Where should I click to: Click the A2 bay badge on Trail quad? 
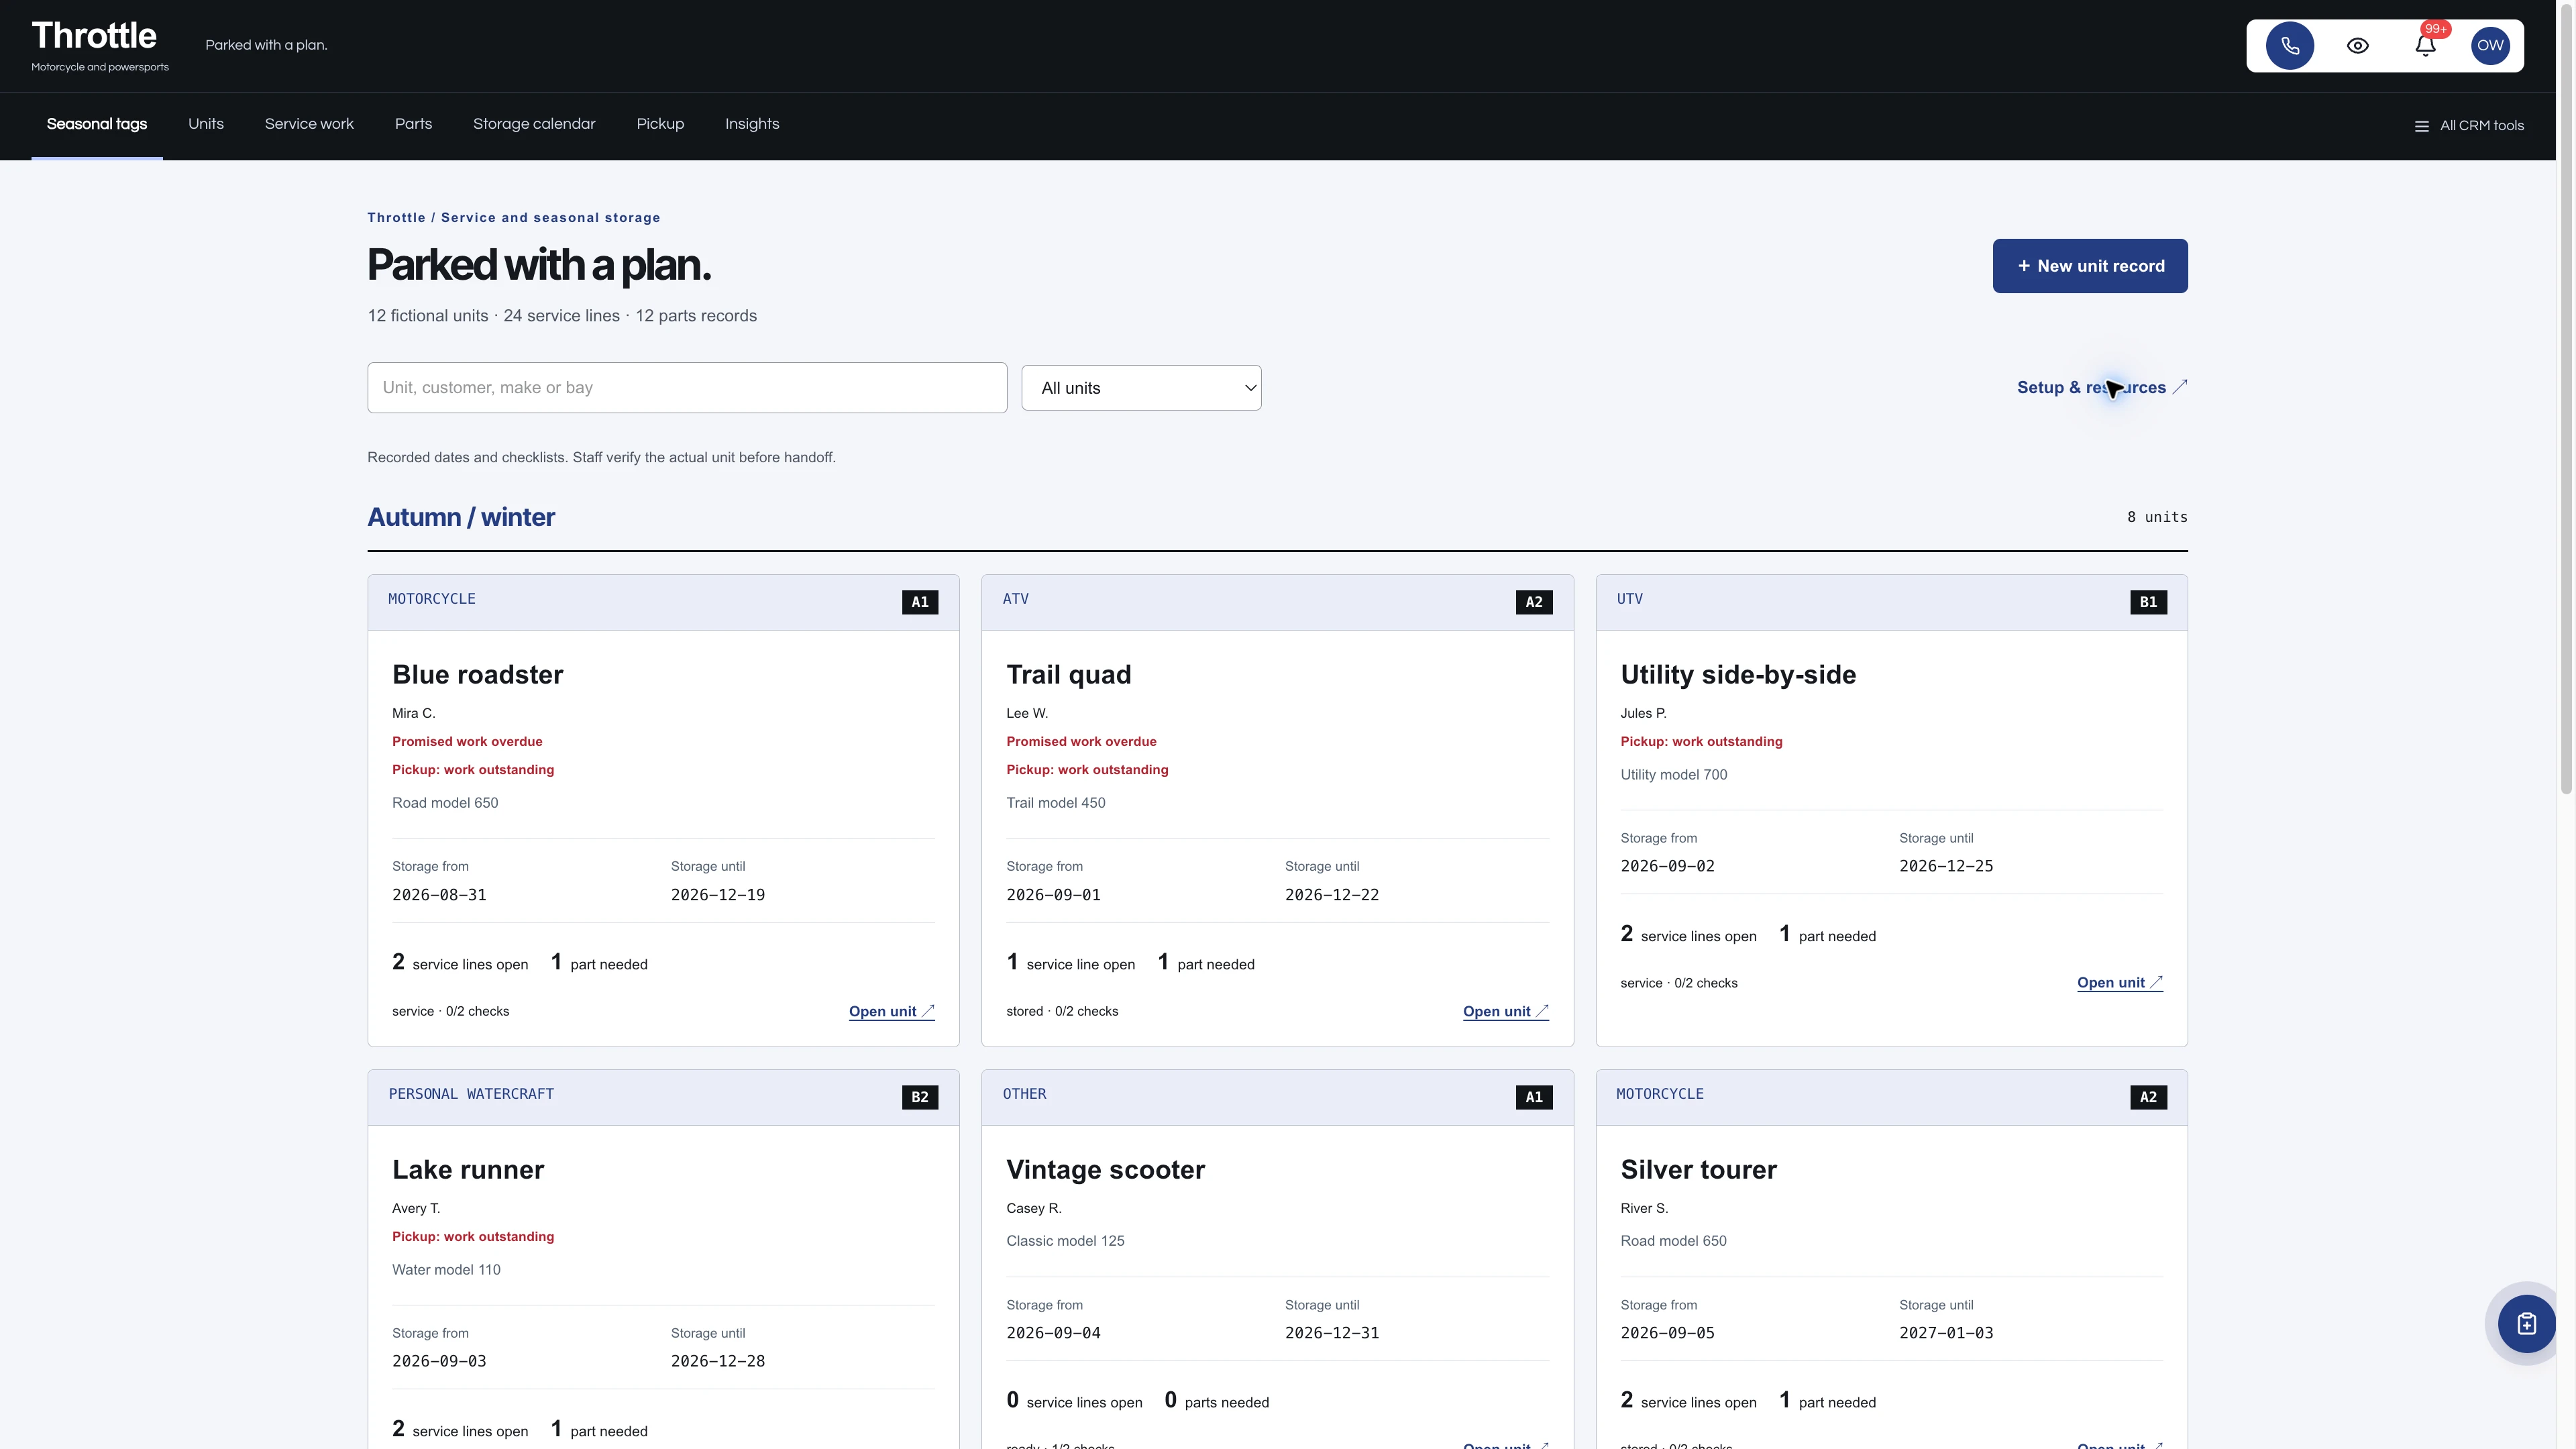1534,602
